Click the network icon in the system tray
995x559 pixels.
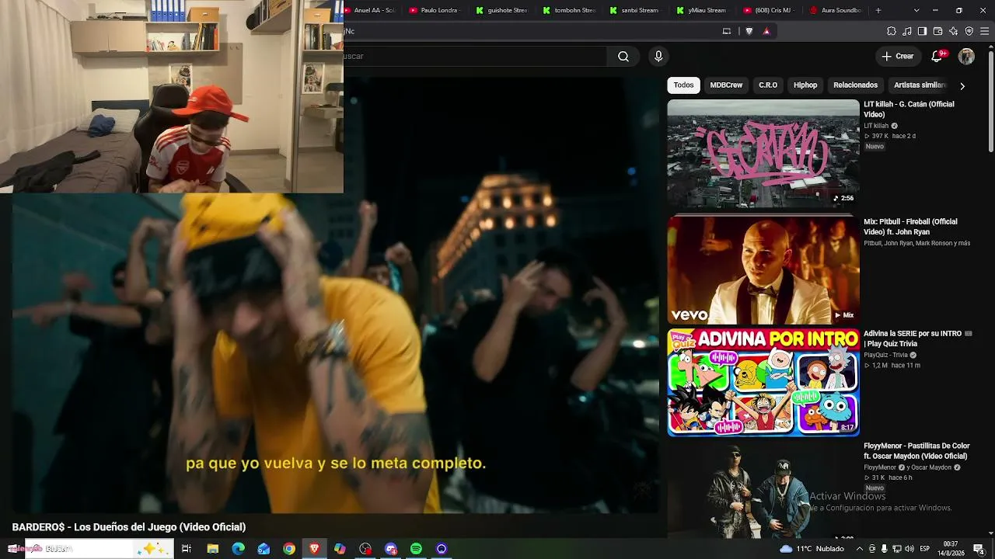click(x=896, y=549)
